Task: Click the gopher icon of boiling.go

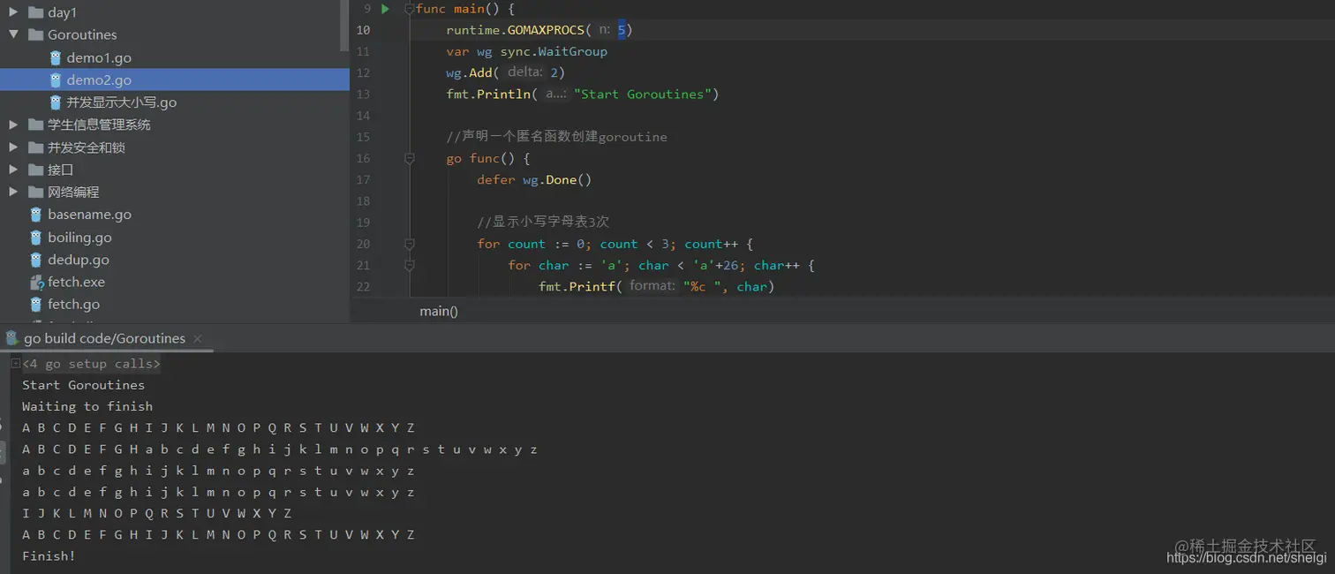Action: coord(36,238)
